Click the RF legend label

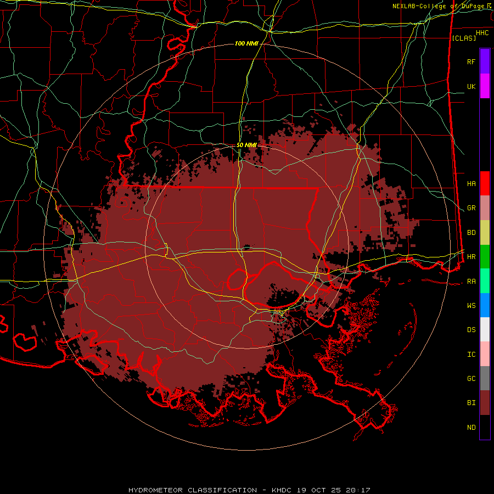coord(471,61)
